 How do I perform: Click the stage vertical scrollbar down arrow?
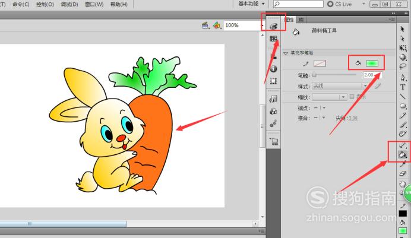tap(263, 217)
